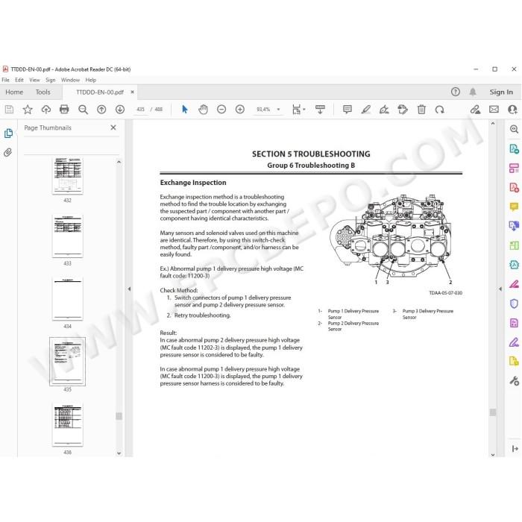Click document scroll down arrow
Screen dimensions: 522x522
(x=493, y=454)
